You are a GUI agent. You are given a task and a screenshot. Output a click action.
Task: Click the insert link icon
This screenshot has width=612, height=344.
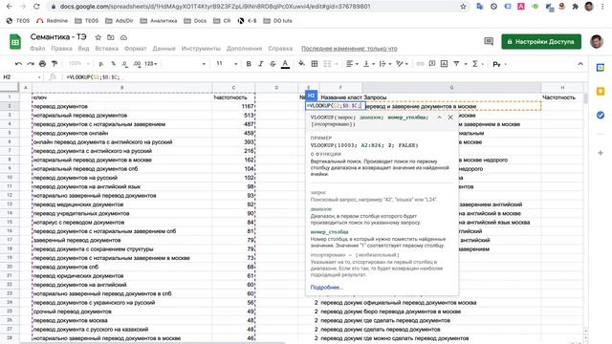click(420, 64)
